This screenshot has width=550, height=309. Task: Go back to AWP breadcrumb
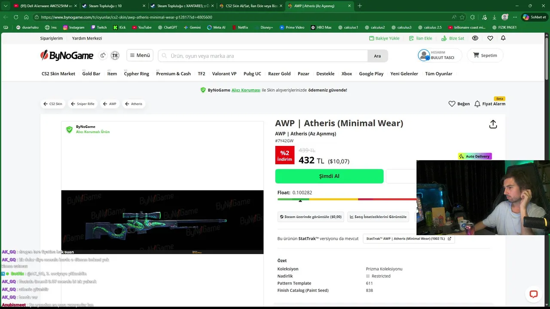(110, 104)
